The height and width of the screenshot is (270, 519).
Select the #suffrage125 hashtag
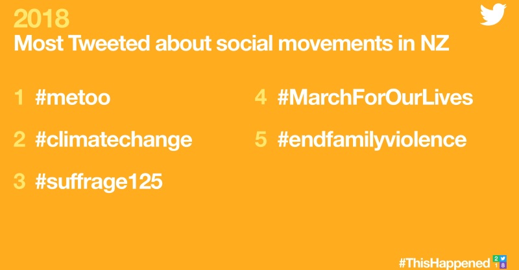coord(99,181)
